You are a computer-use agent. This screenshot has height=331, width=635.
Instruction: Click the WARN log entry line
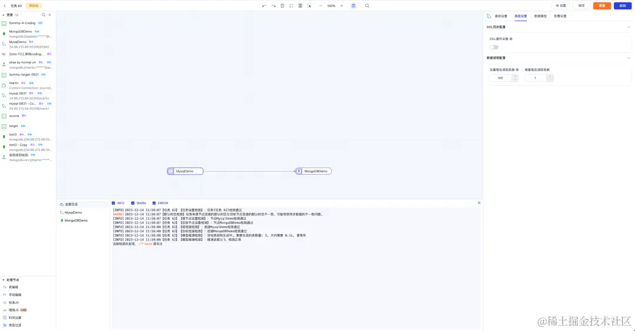click(x=218, y=215)
